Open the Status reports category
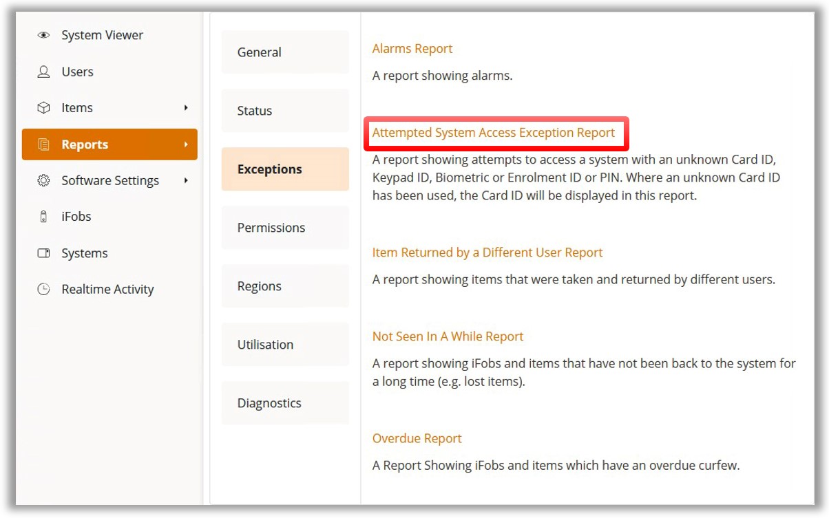 [285, 111]
